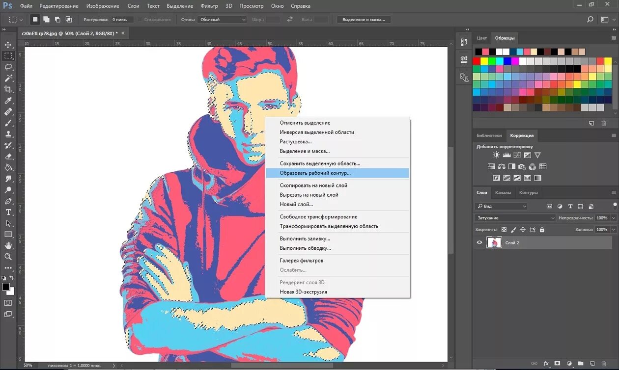Screen dimensions: 619x370
Task: Select the Zoom tool
Action: 8,257
